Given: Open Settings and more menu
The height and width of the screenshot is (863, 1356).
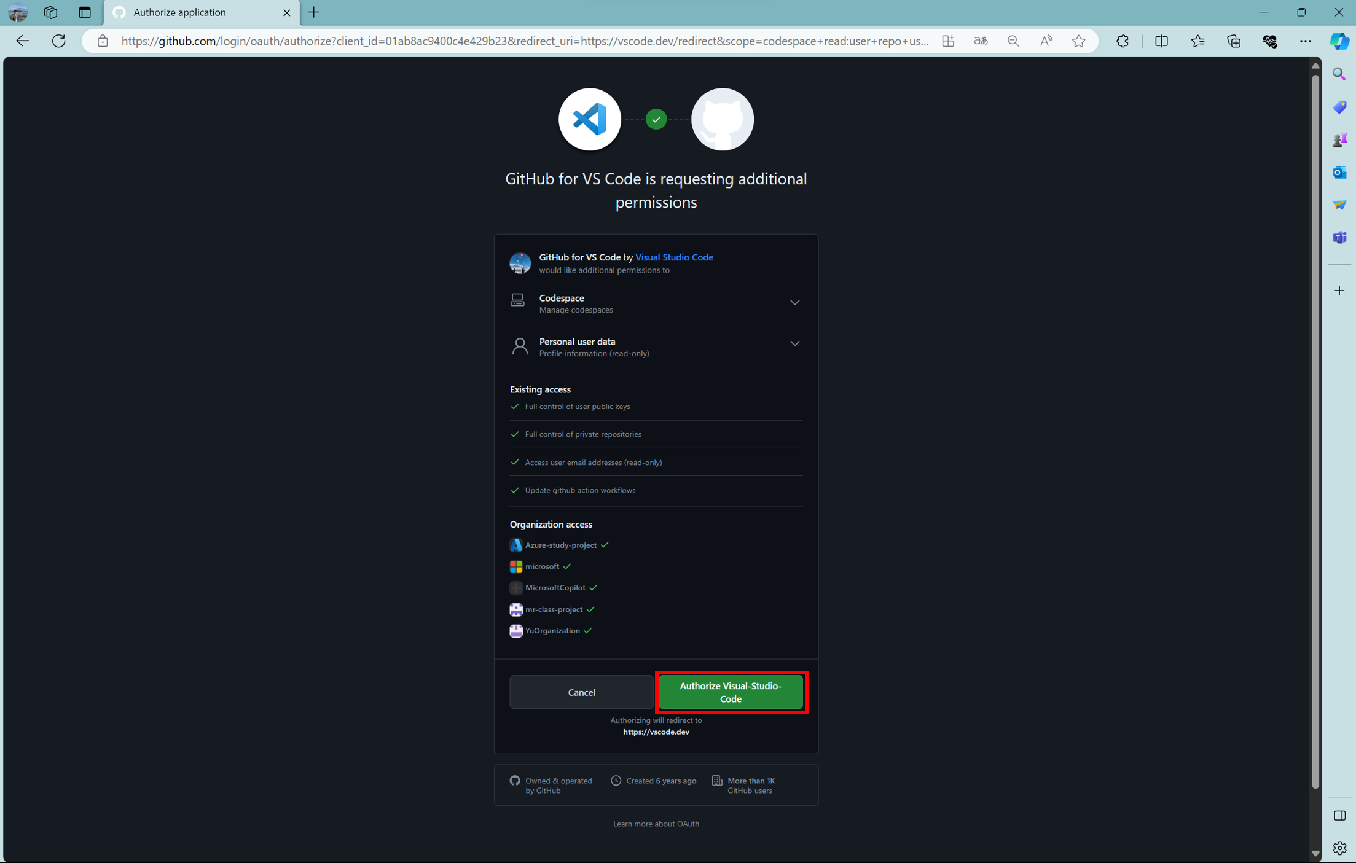Looking at the screenshot, I should [1306, 41].
